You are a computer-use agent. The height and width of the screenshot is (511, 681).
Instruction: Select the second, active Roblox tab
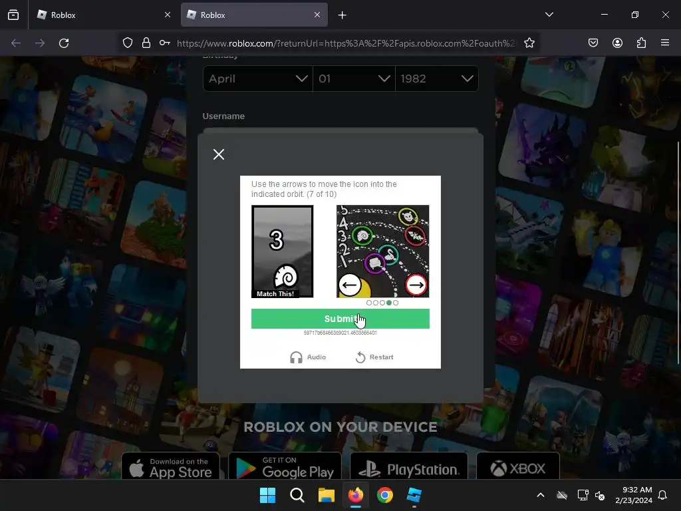coord(254,15)
